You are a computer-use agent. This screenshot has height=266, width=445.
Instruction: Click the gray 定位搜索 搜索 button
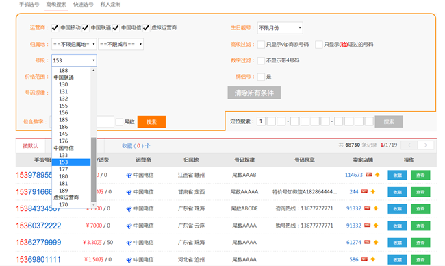[x=389, y=121]
